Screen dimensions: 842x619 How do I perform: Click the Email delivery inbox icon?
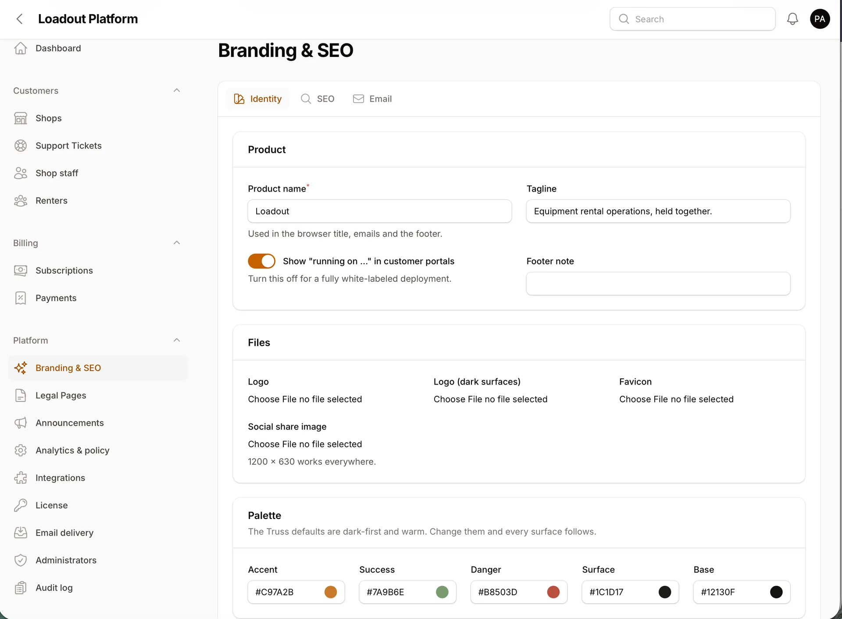tap(21, 533)
